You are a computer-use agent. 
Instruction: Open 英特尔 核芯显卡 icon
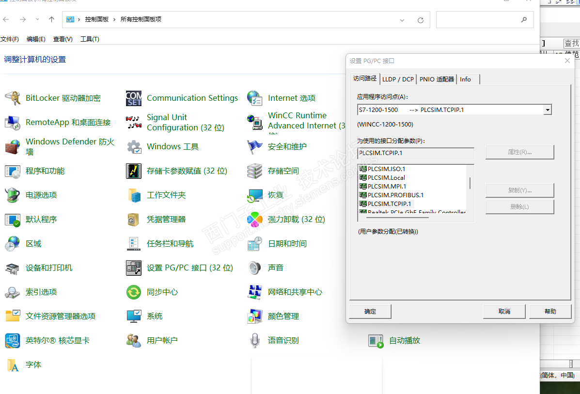[x=13, y=340]
